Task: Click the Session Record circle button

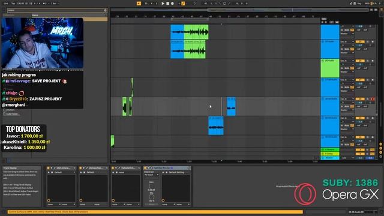Action: click(x=194, y=4)
